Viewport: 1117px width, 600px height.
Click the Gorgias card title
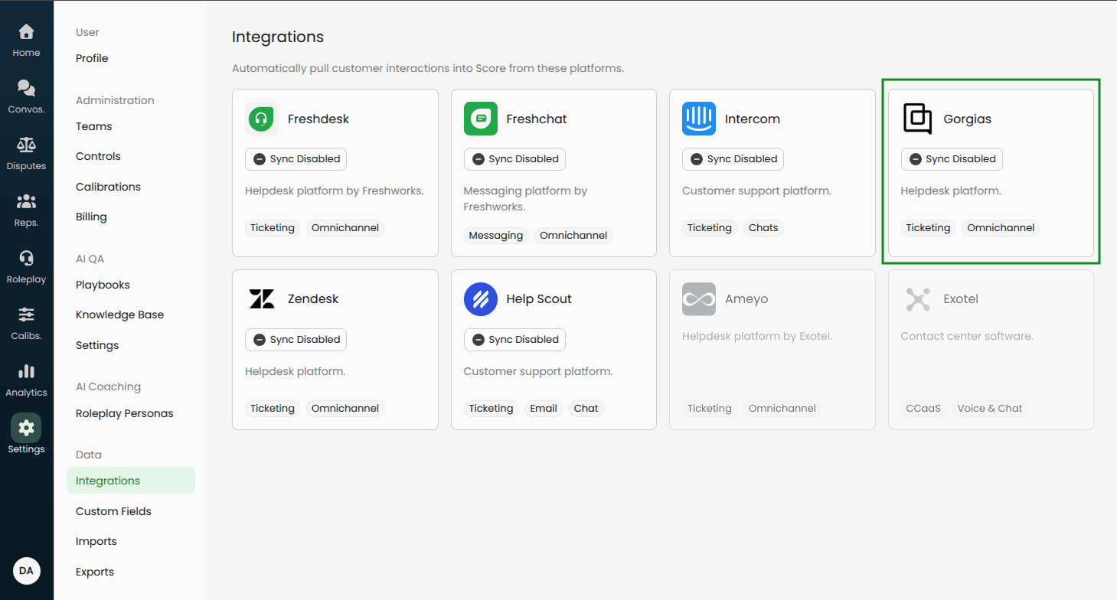(x=968, y=119)
